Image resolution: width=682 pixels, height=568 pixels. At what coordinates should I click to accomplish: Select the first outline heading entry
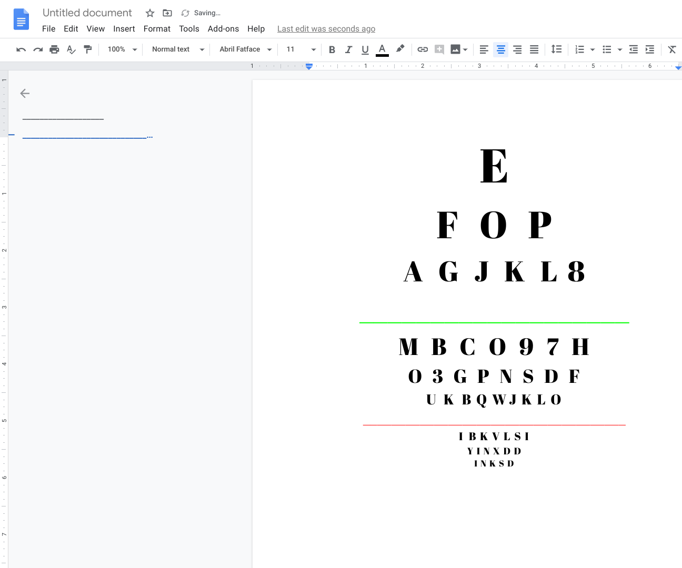[x=63, y=119]
